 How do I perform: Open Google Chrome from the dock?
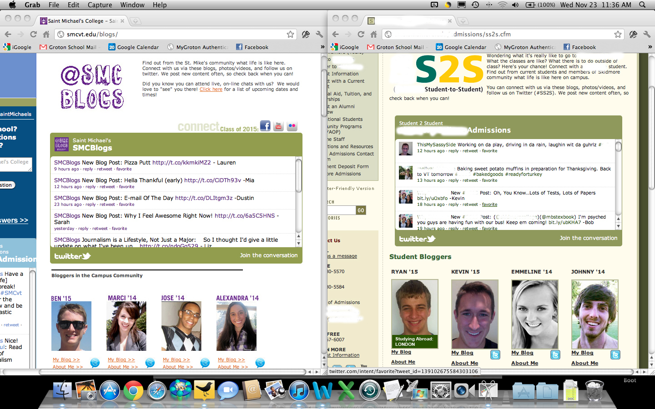coord(133,391)
